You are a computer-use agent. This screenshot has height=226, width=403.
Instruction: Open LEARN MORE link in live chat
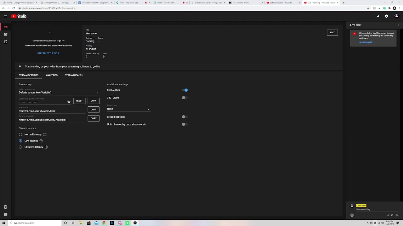pyautogui.click(x=366, y=42)
